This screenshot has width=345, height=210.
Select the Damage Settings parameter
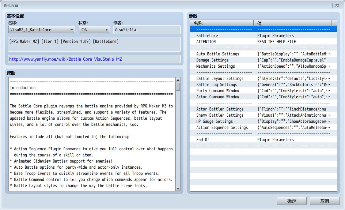263,60
